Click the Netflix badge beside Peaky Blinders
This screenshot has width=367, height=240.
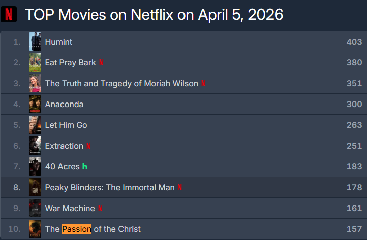[180, 188]
